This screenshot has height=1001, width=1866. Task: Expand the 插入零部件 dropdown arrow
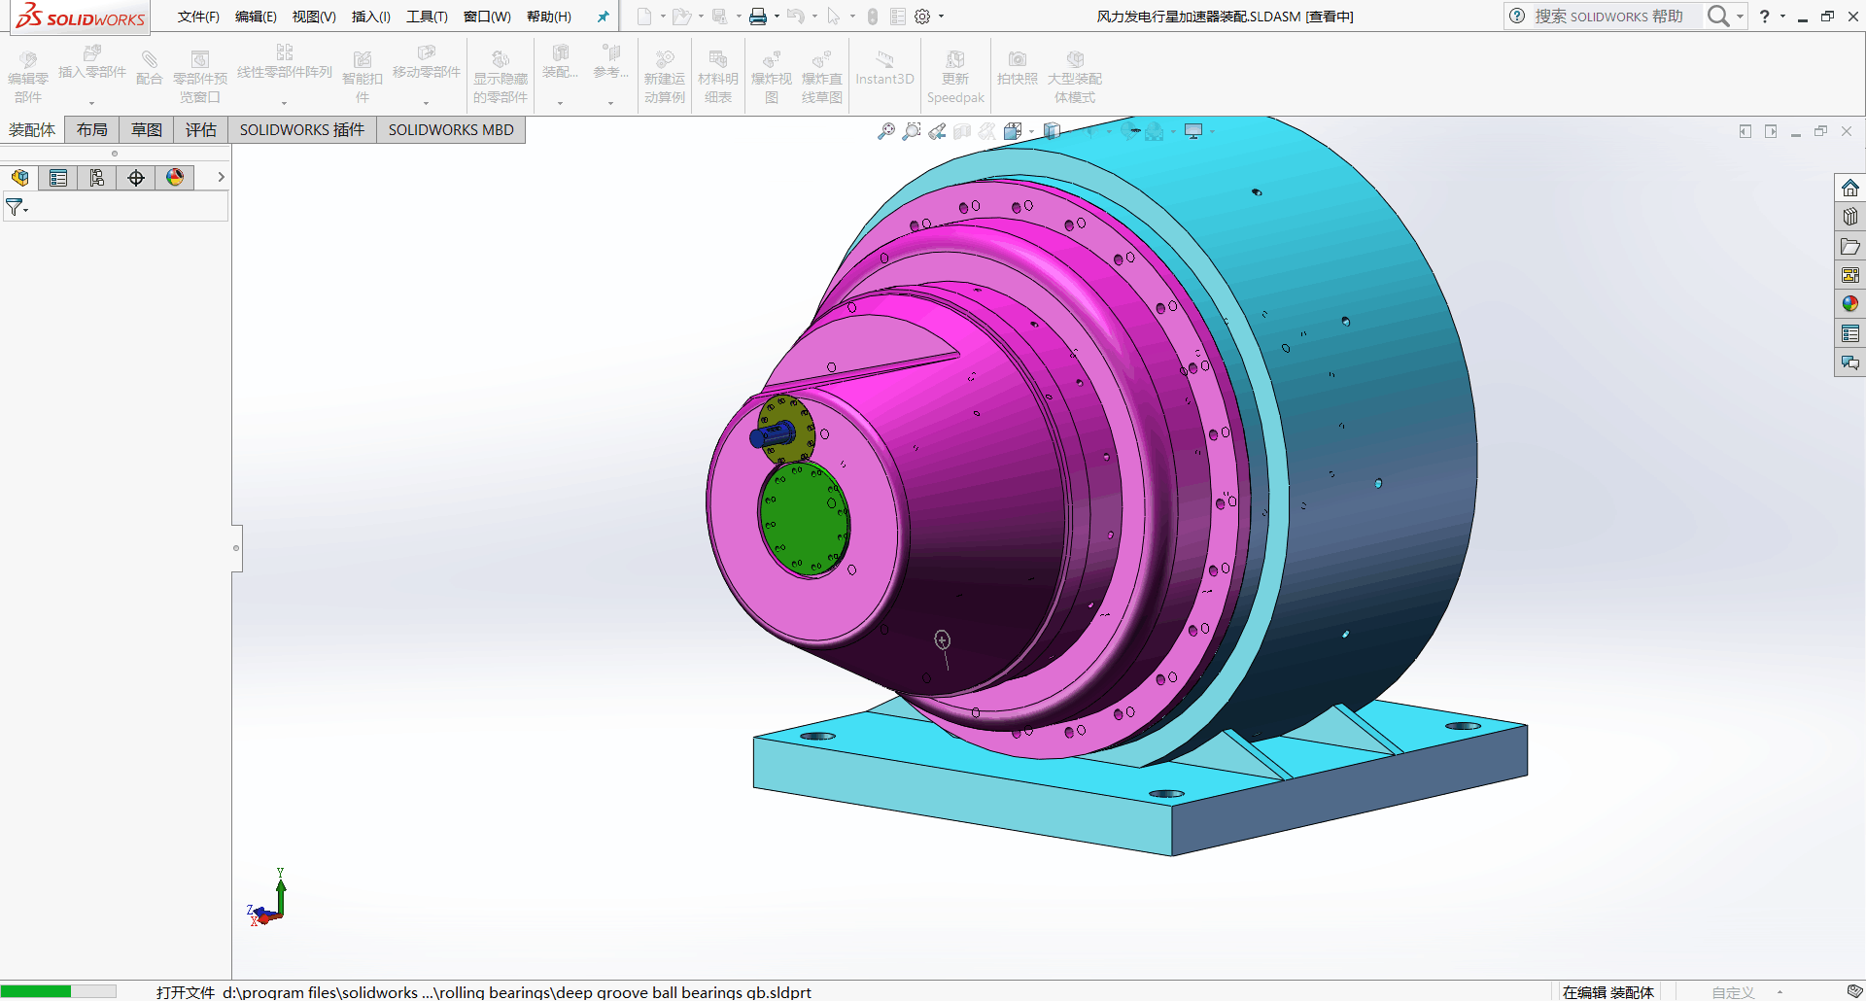[x=92, y=102]
